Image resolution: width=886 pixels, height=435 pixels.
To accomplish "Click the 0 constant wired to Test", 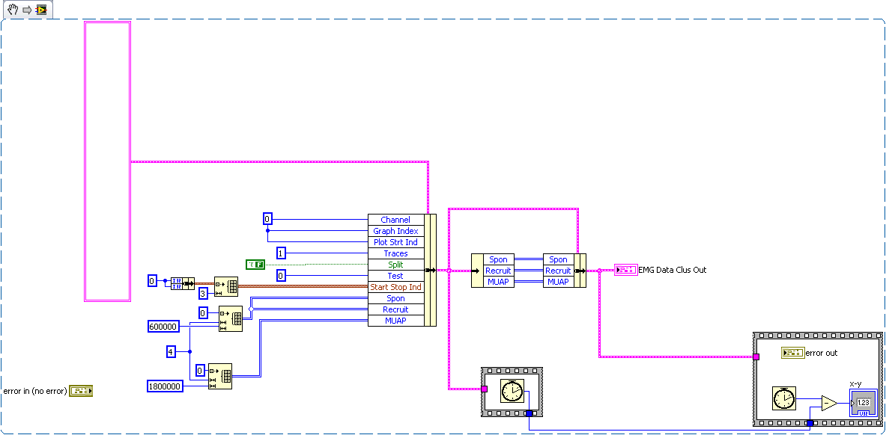I will pos(281,275).
